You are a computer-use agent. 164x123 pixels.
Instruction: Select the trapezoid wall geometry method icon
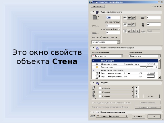[129, 18]
